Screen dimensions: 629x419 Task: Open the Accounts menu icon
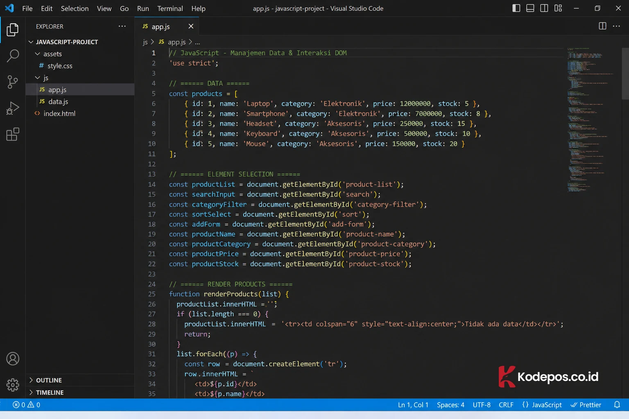pos(13,359)
